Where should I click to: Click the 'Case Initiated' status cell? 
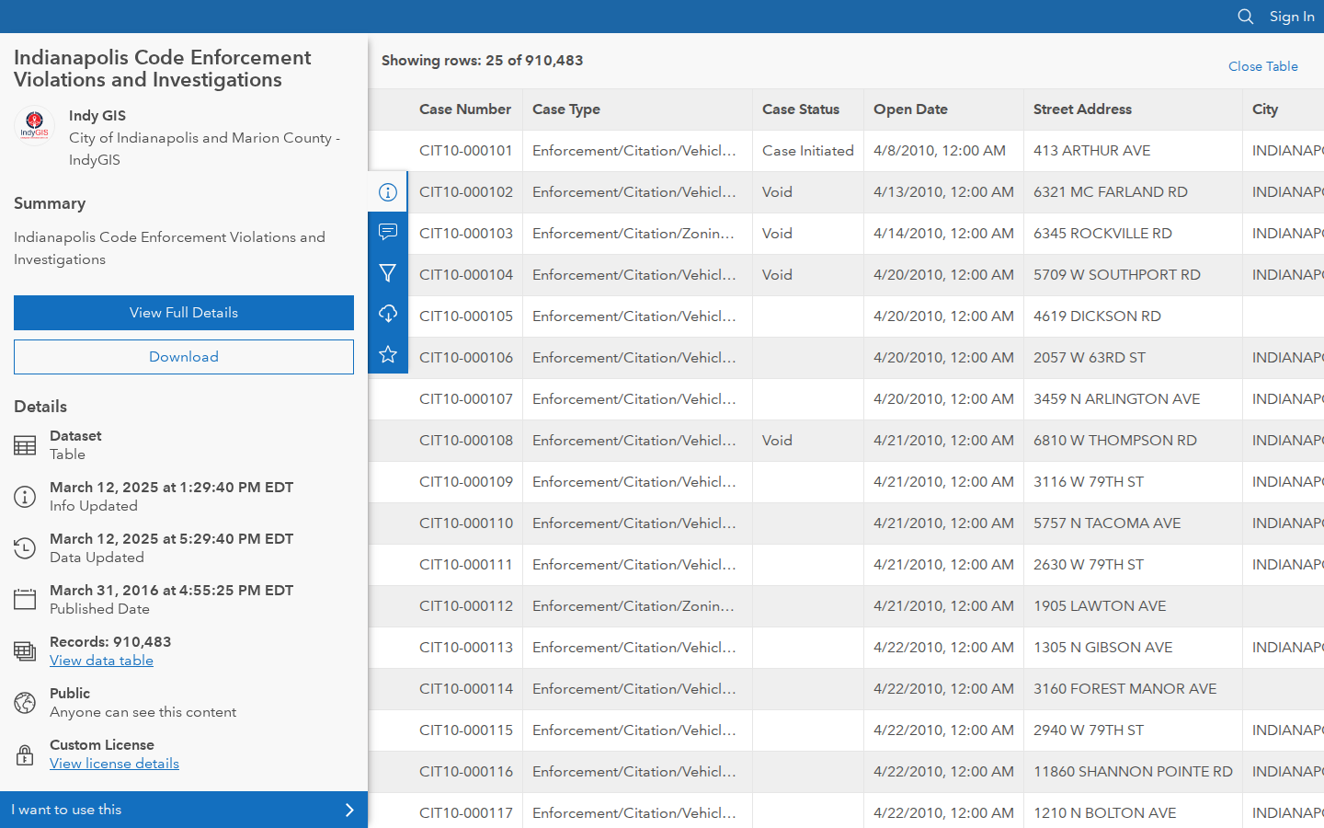coord(808,151)
